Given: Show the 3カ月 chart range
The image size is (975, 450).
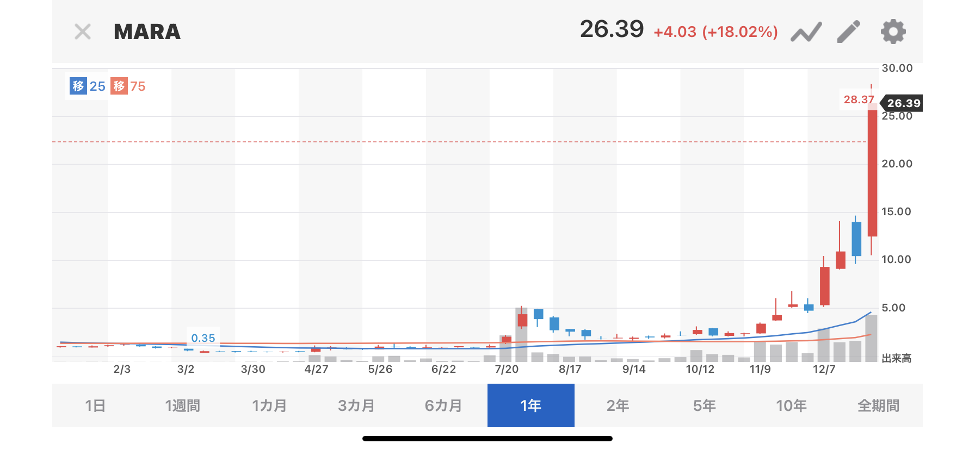Looking at the screenshot, I should (357, 405).
